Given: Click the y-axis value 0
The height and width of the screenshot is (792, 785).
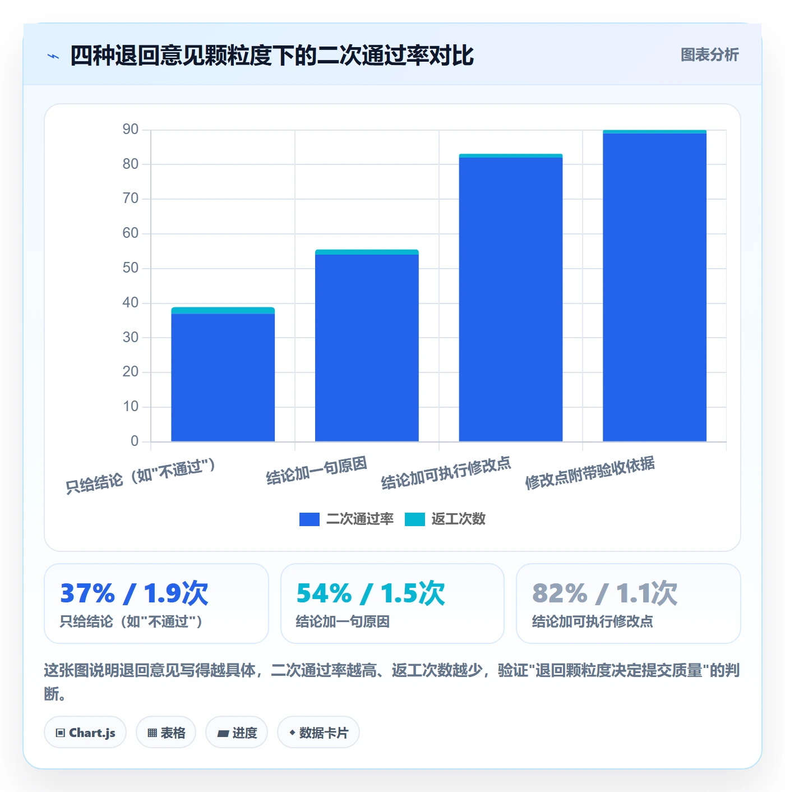Looking at the screenshot, I should click(x=135, y=441).
